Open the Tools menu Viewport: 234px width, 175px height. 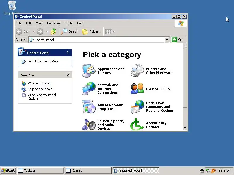click(x=69, y=23)
